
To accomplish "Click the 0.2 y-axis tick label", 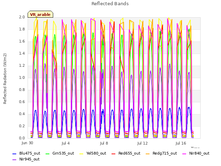I will [x=22, y=126].
